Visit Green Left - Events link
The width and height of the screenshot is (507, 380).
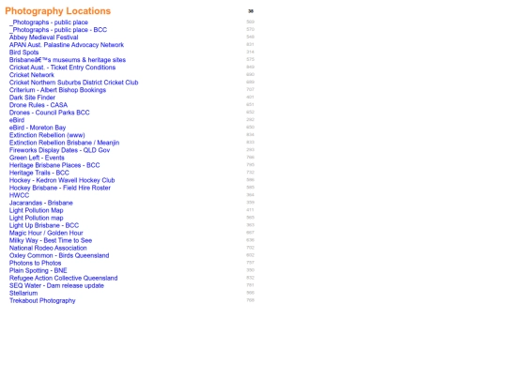[37, 158]
